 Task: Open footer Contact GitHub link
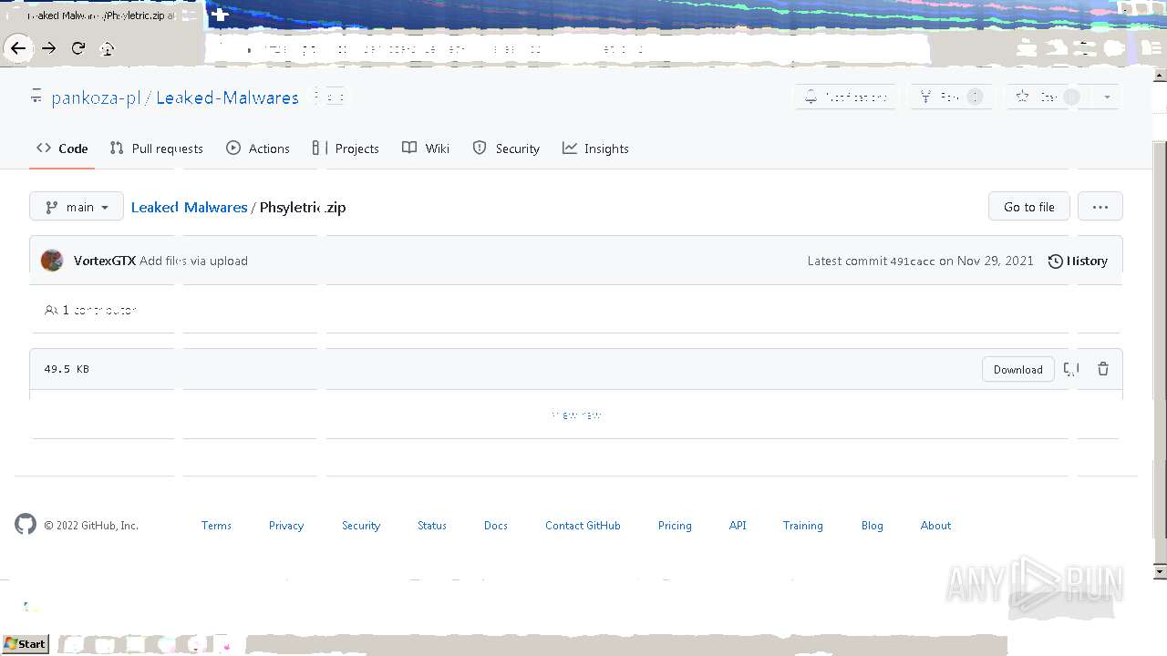point(583,526)
